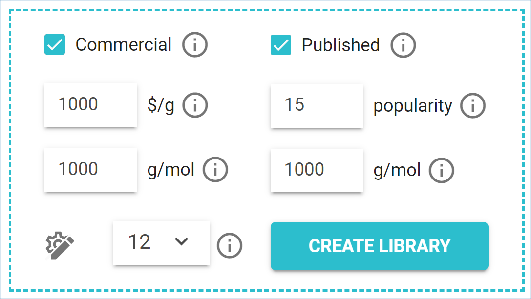531x299 pixels.
Task: Uncheck the Published checkbox
Action: click(x=281, y=45)
